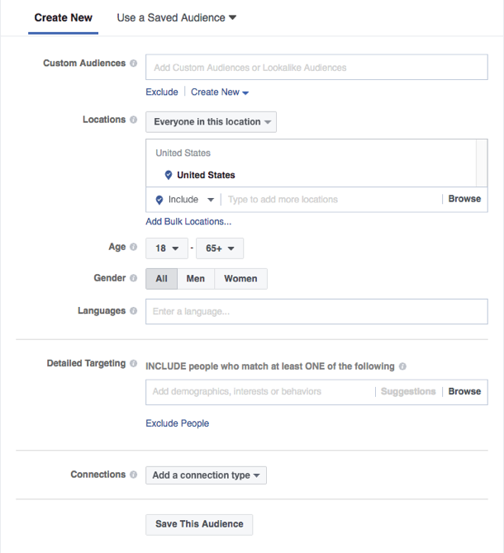Click info icon beside Connections label
This screenshot has height=553, width=504.
click(134, 475)
